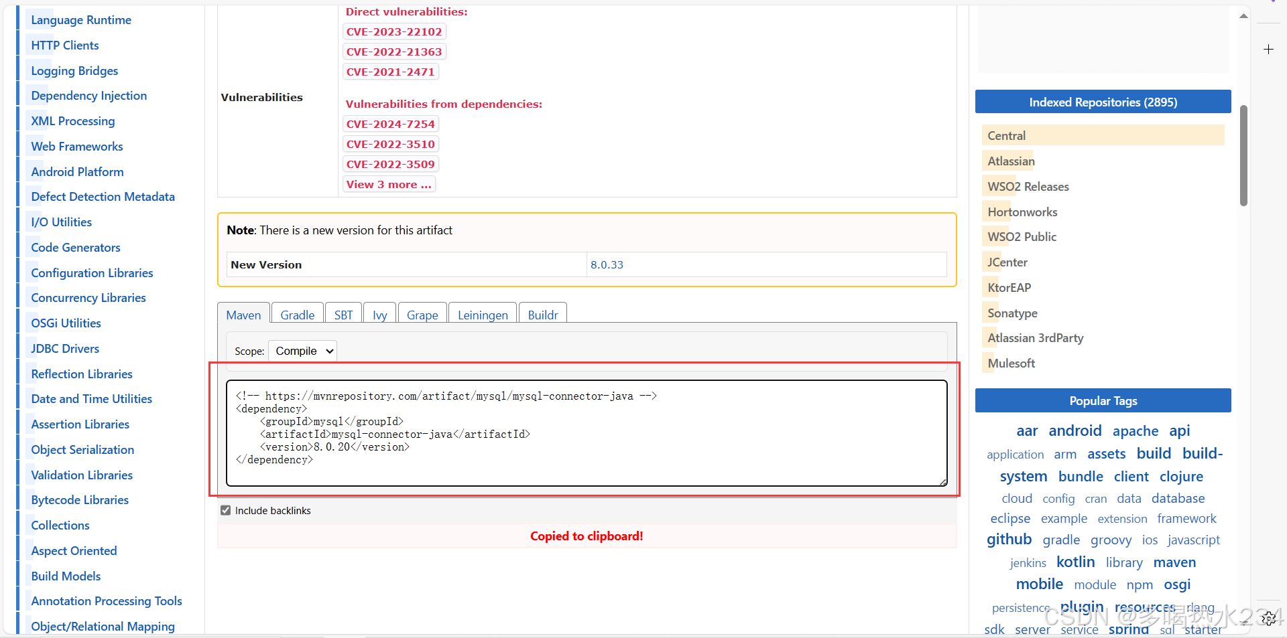Open CVE-2021-2471 vulnerability link

tap(391, 72)
